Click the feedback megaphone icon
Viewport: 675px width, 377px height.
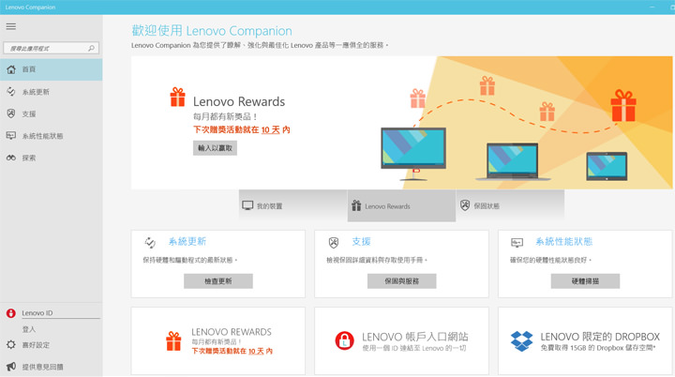[10, 367]
